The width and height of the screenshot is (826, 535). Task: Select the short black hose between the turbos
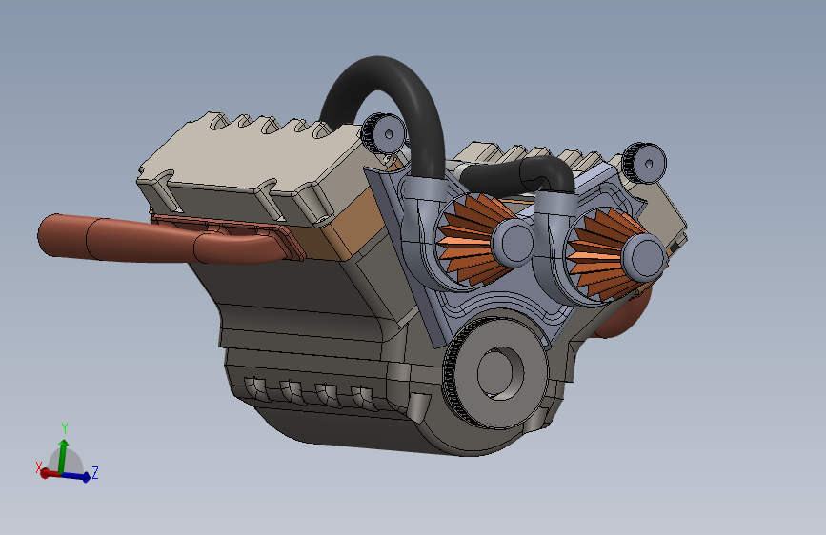coord(519,175)
